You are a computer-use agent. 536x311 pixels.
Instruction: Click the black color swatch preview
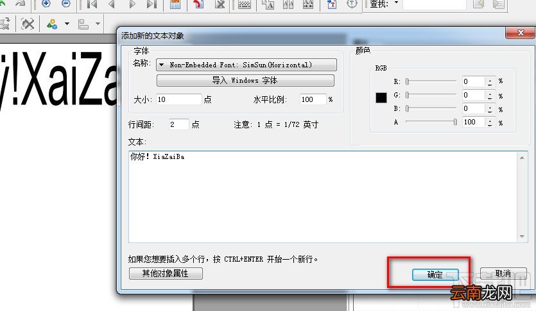coord(381,97)
